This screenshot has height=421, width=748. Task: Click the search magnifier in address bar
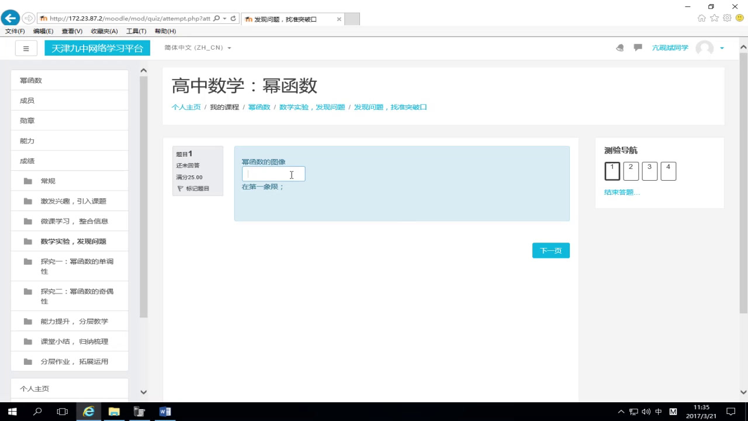click(x=217, y=19)
